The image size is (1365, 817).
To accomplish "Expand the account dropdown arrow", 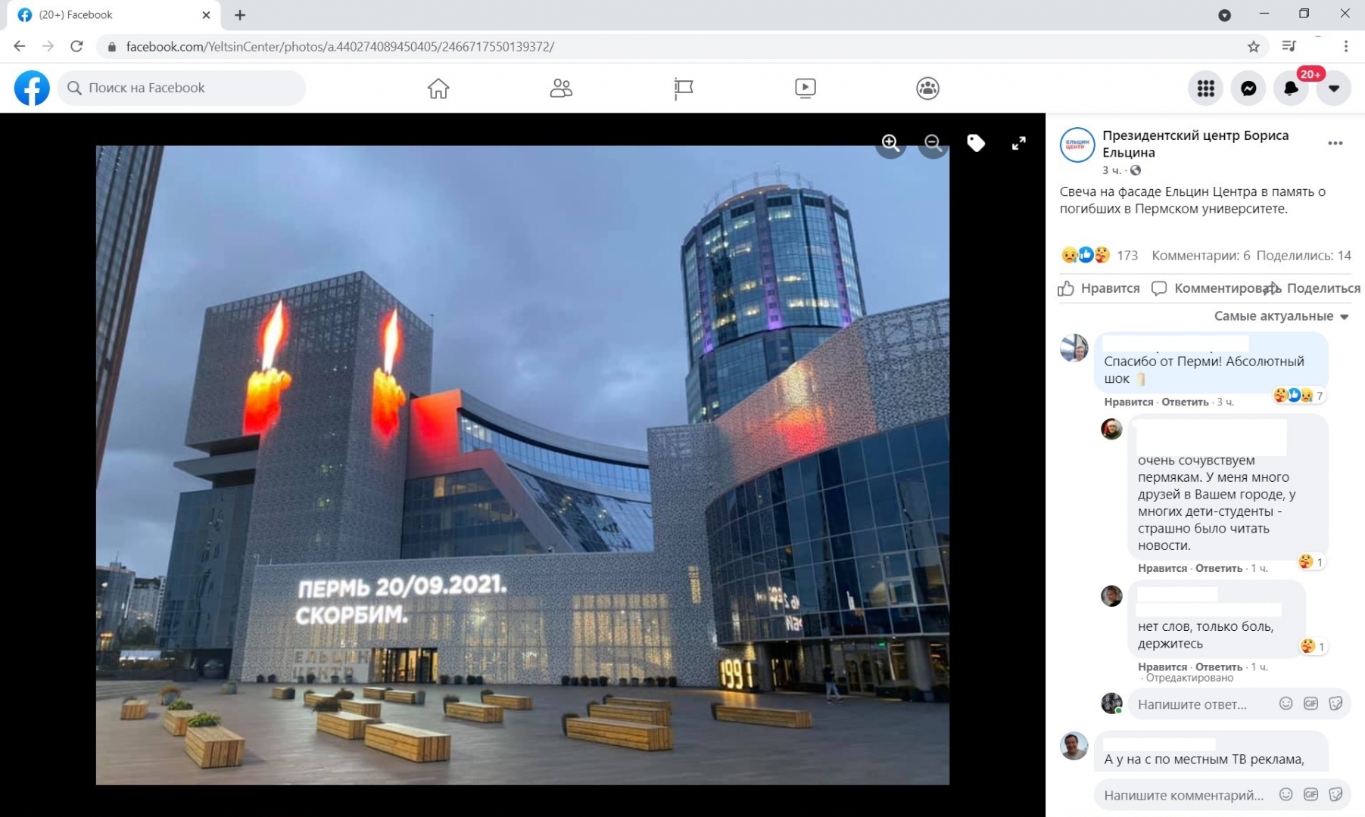I will 1334,89.
